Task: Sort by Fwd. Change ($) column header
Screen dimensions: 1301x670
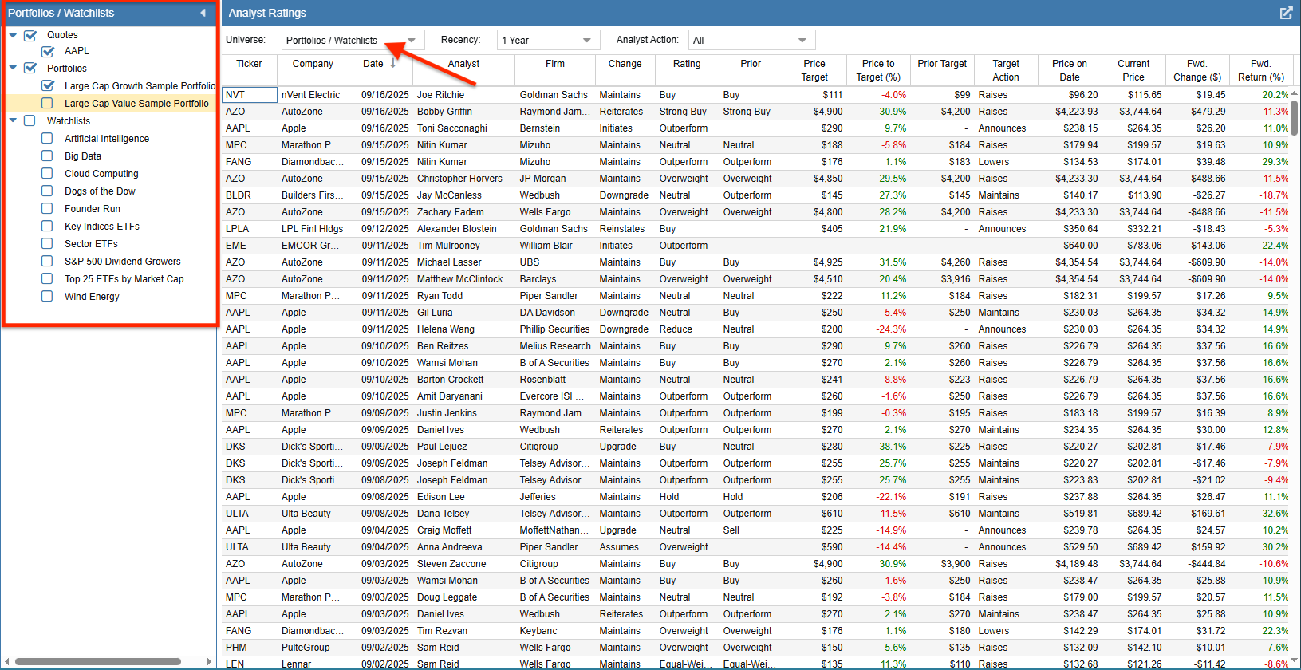Action: click(1197, 70)
